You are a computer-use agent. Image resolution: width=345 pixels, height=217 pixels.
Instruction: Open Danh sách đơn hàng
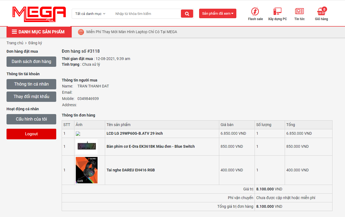click(x=31, y=62)
